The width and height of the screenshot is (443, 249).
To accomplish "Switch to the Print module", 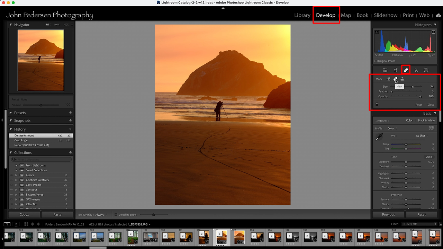I will (x=408, y=15).
